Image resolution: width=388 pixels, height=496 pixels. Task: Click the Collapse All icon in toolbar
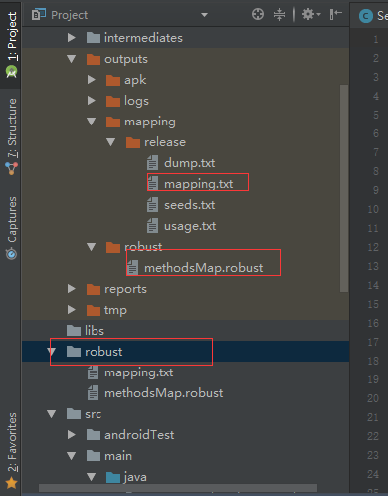(x=279, y=15)
